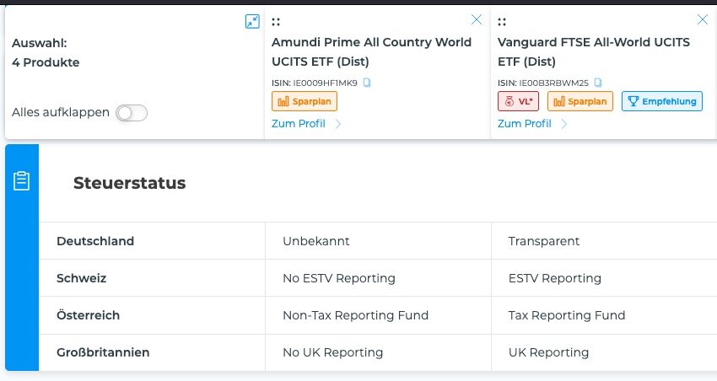Copy the Amundi ISIN IE0009HF1MK9

pos(367,83)
